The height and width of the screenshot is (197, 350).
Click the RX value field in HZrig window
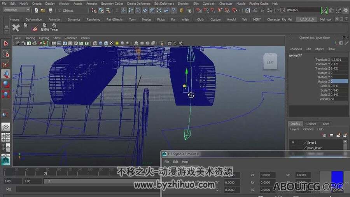coord(268,175)
